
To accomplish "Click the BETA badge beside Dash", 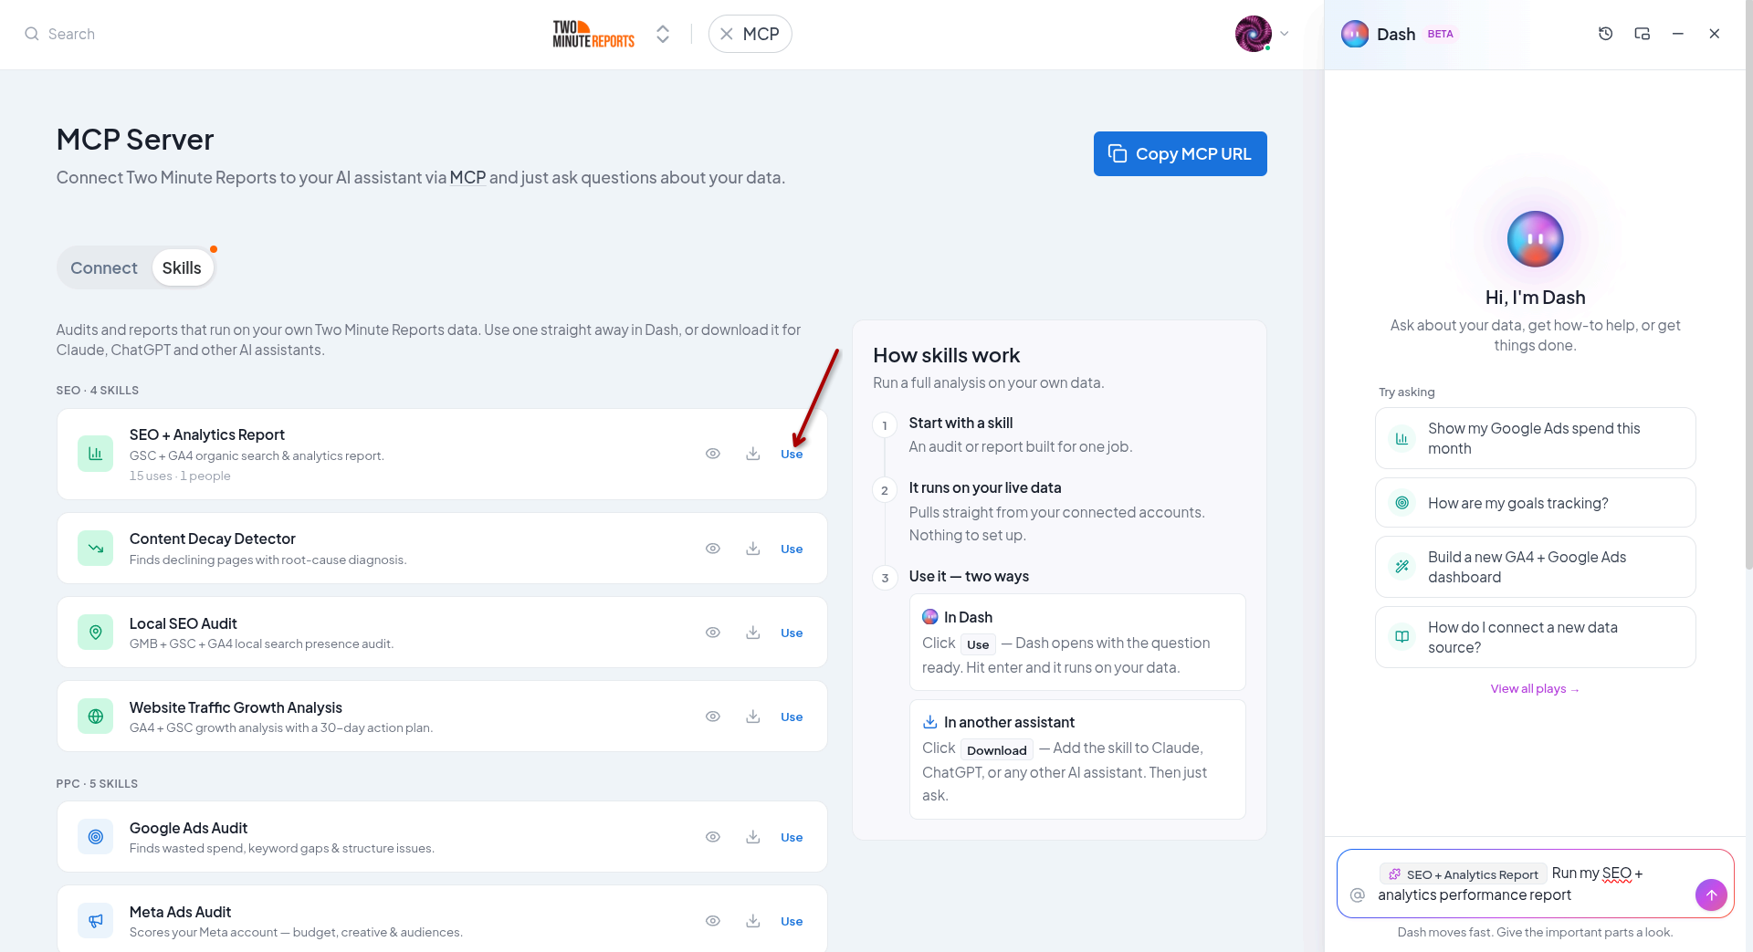I will 1440,34.
